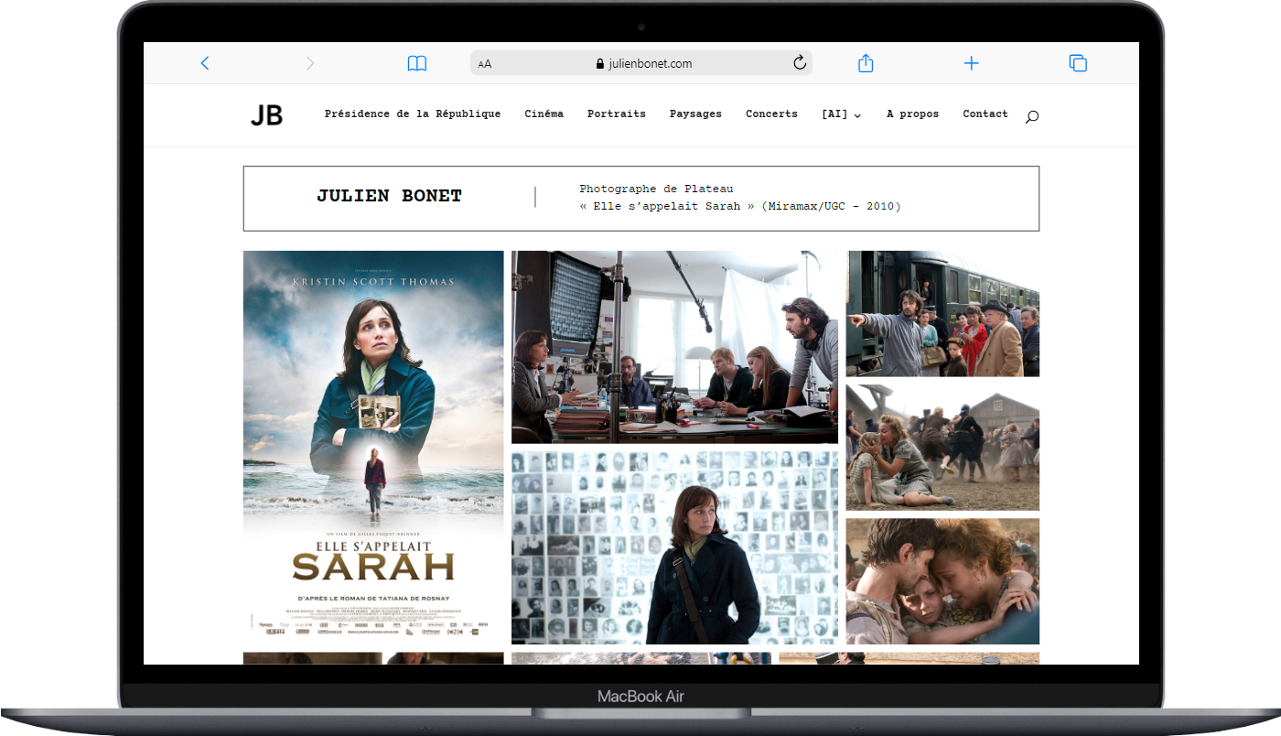This screenshot has width=1281, height=736.
Task: Click the site search magnifier icon
Action: 1032,116
